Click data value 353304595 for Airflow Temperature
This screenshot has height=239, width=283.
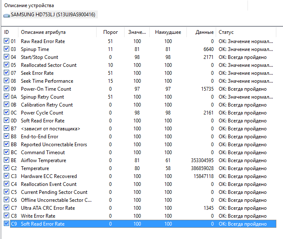pyautogui.click(x=202, y=160)
